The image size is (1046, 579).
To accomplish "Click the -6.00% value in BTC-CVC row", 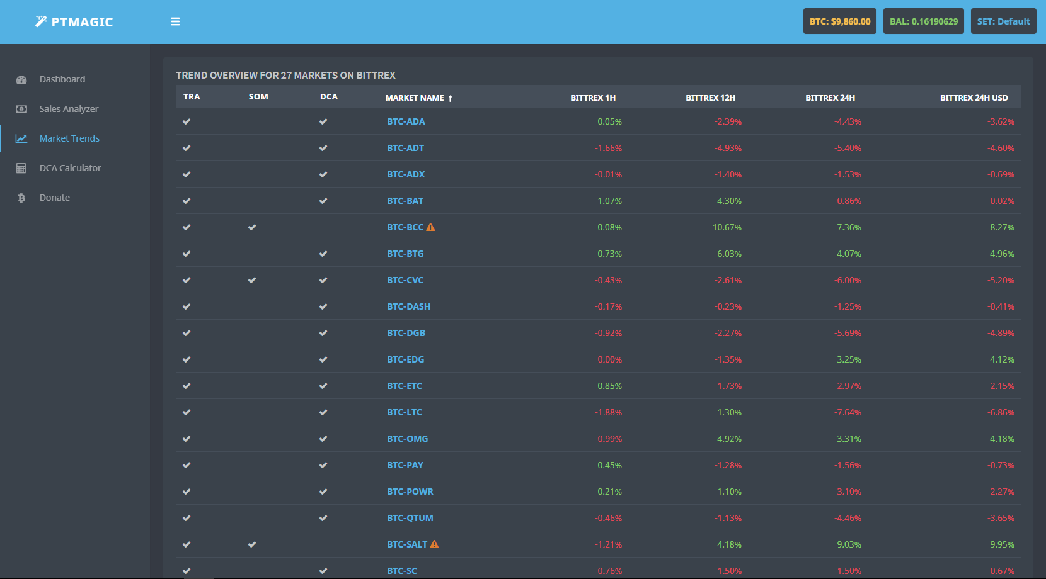I will click(x=848, y=280).
